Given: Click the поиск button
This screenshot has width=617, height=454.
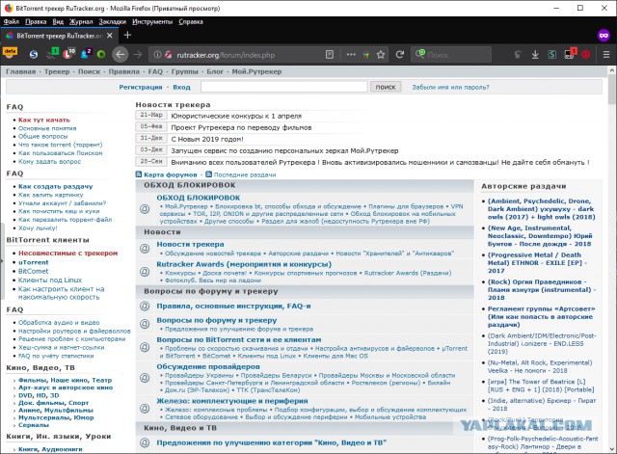Looking at the screenshot, I should (386, 87).
